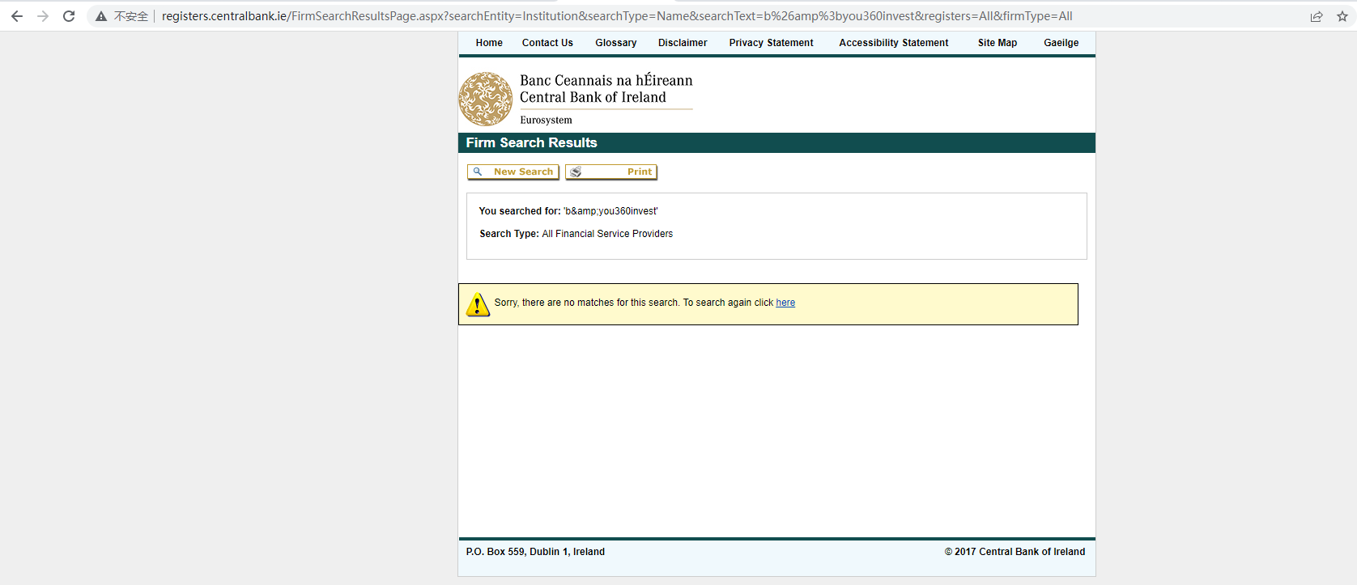This screenshot has height=585, width=1357.
Task: Click the 'Banc Ceannais na hÉireann' title
Action: click(606, 80)
